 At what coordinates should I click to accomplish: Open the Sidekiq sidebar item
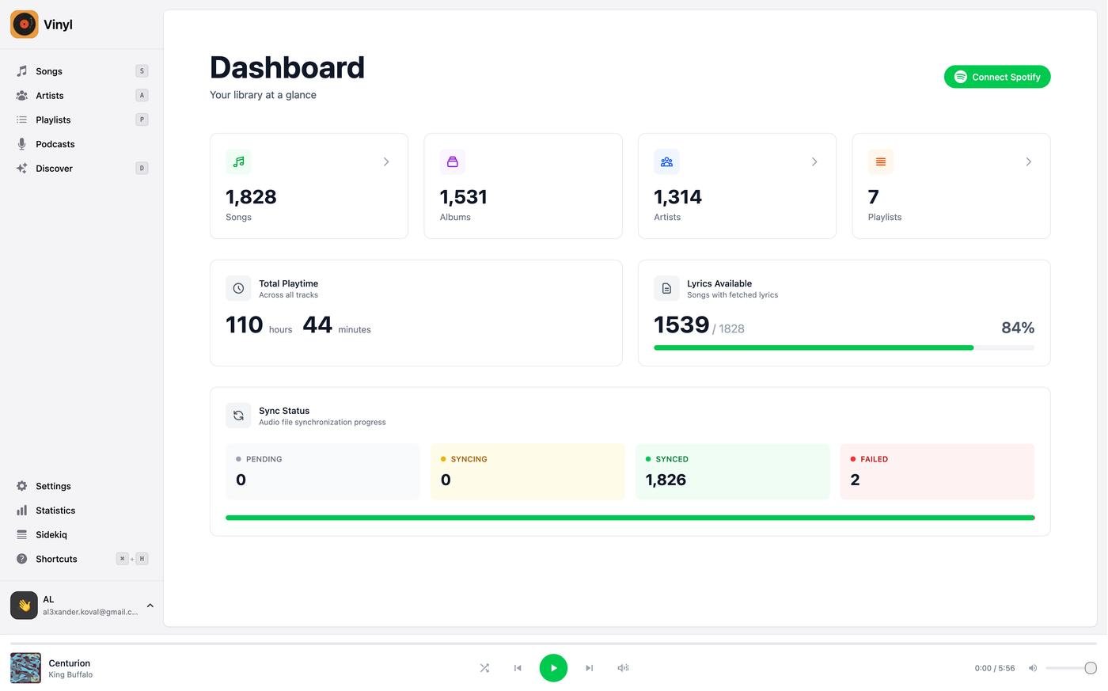coord(51,535)
